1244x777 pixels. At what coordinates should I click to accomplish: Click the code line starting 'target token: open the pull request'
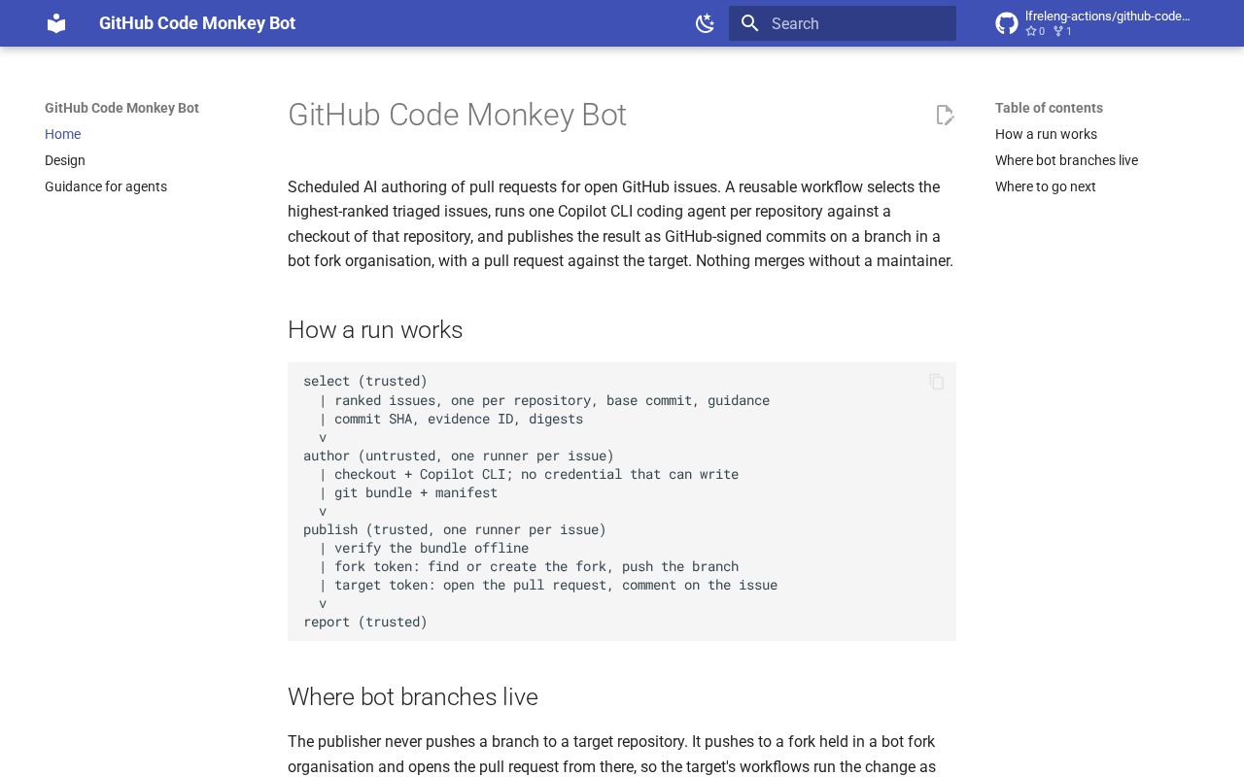click(556, 585)
